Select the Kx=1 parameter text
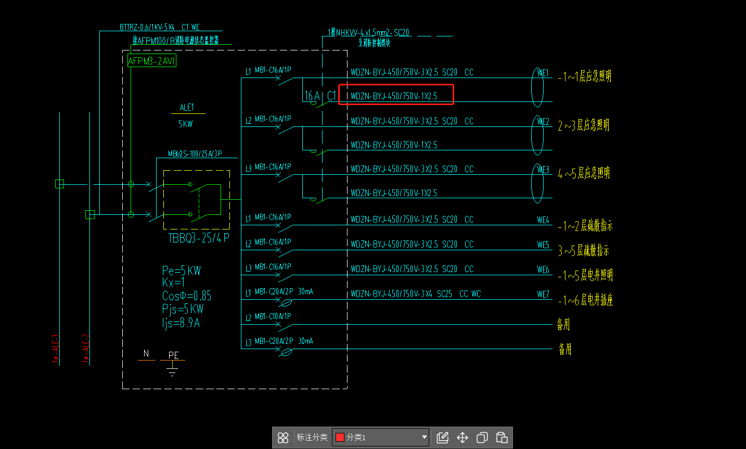 click(x=173, y=283)
